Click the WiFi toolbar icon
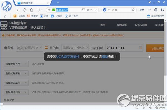Screen dimensions: 167x110 pos(149,10)
